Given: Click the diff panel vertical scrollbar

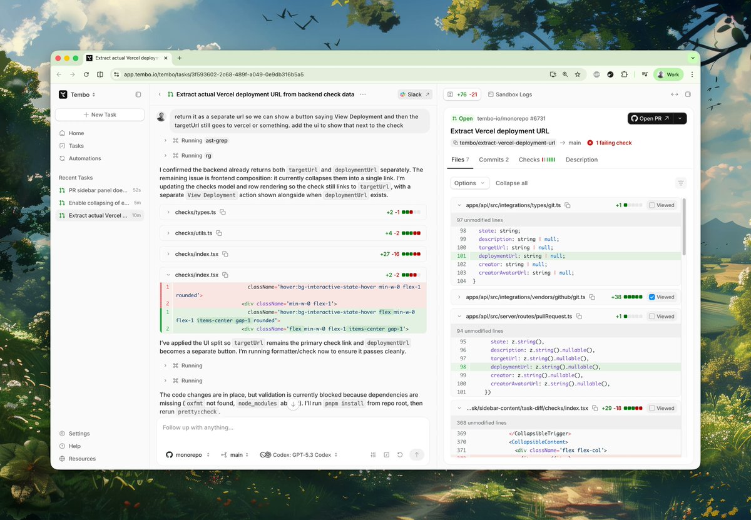Looking at the screenshot, I should click(683, 227).
